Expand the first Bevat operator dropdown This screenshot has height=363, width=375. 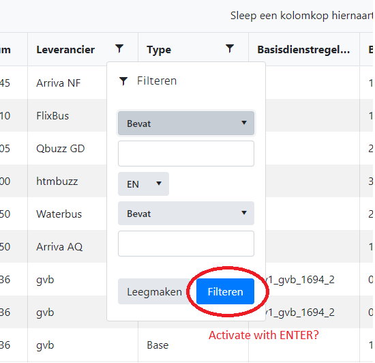tap(186, 124)
